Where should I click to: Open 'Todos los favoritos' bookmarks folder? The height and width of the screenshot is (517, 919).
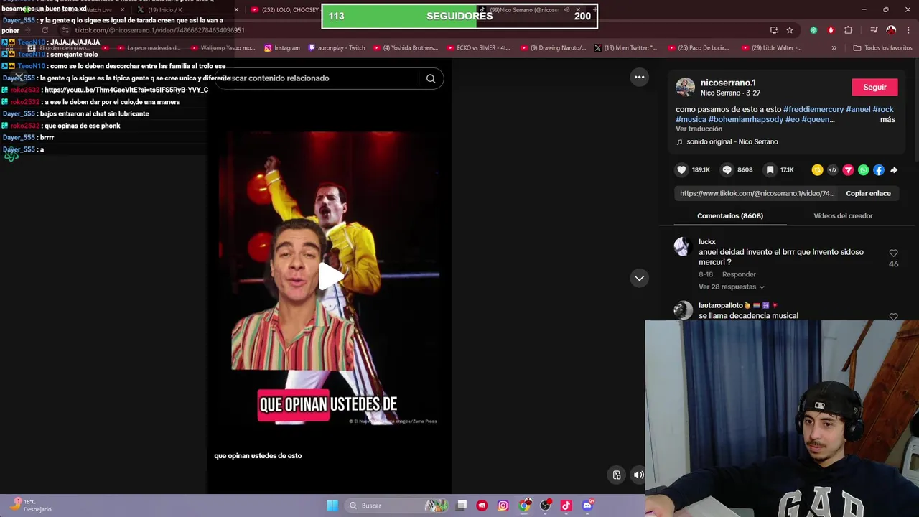click(x=882, y=48)
